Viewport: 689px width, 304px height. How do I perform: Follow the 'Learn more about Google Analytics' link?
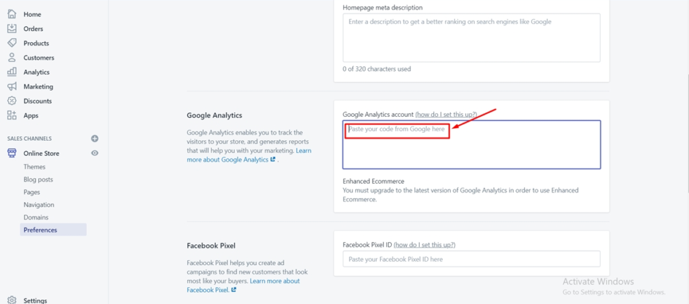click(249, 155)
